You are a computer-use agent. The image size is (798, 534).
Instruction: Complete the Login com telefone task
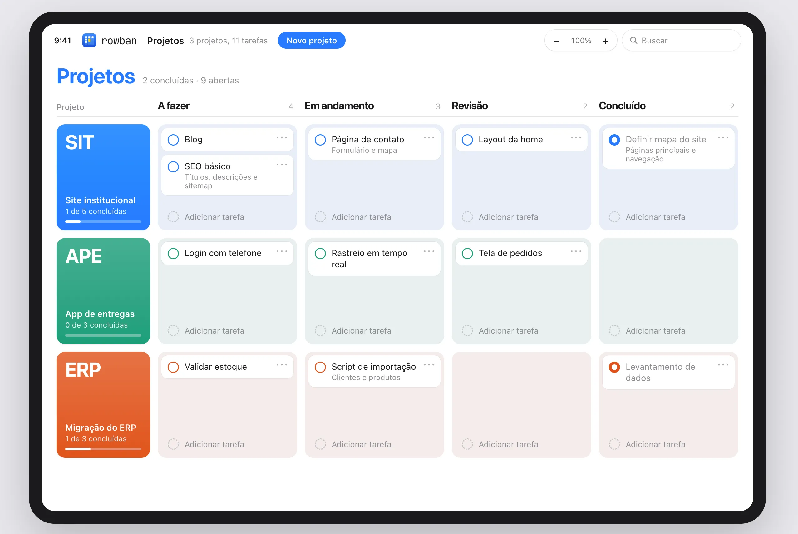[x=173, y=253]
